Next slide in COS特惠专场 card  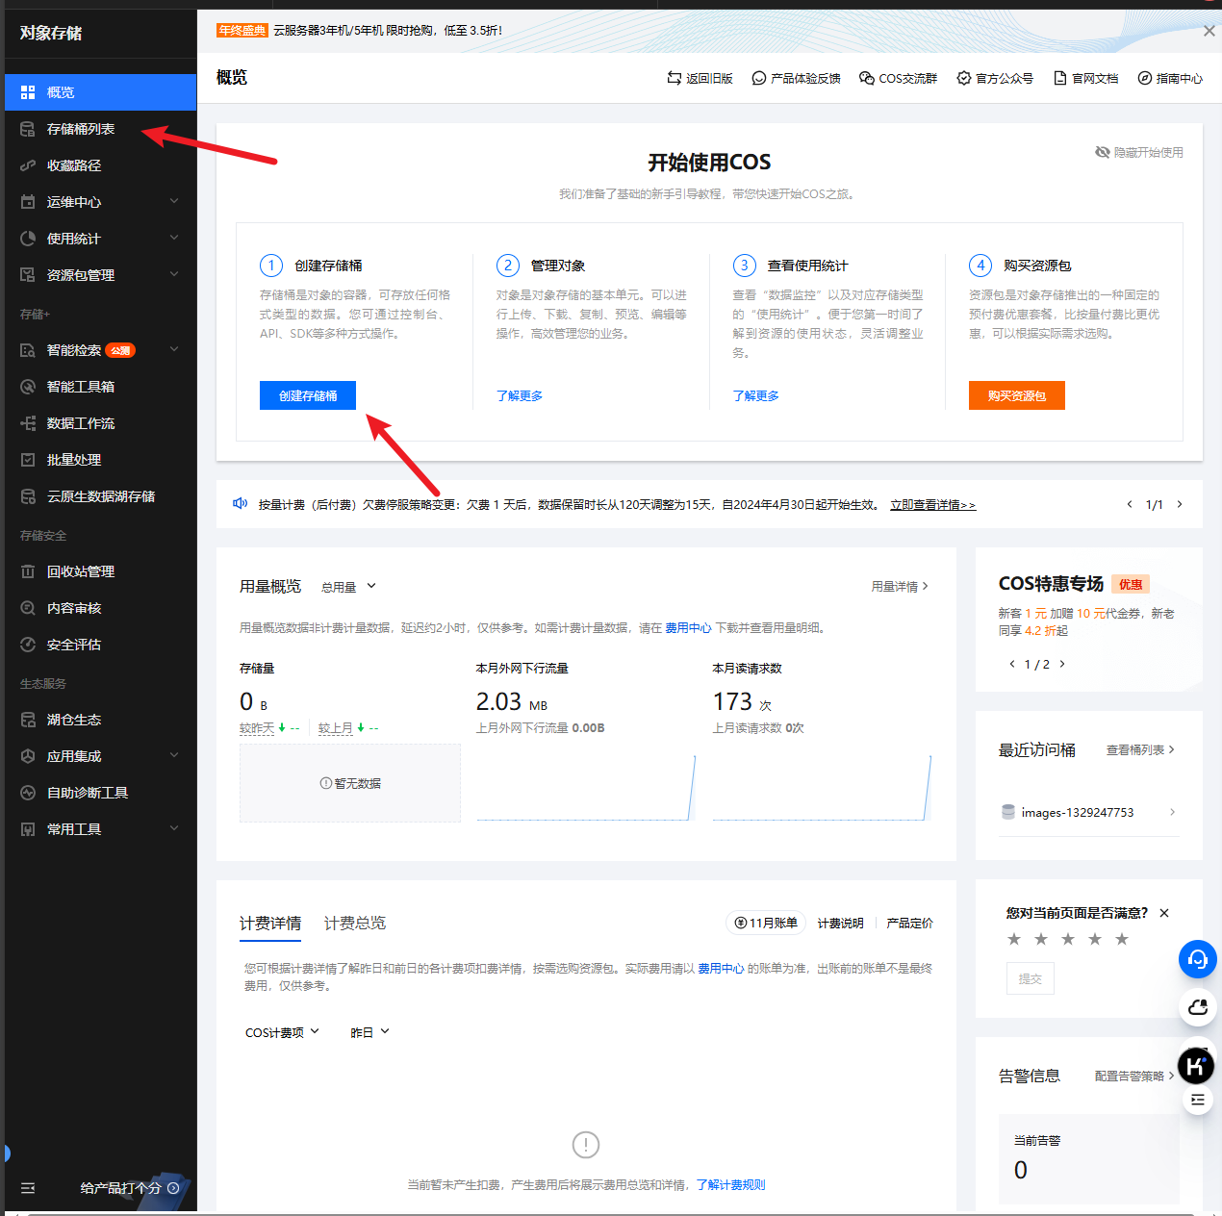(1062, 664)
